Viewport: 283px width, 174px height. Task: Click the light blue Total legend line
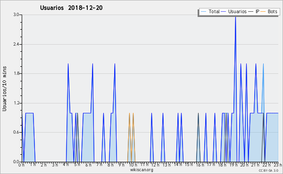coord(203,12)
